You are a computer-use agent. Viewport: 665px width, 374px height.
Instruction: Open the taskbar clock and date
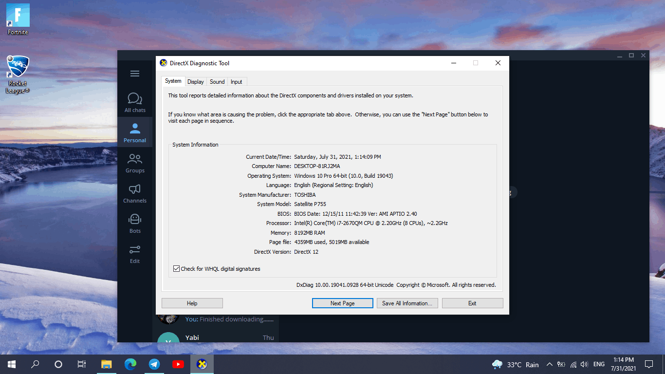pos(624,364)
